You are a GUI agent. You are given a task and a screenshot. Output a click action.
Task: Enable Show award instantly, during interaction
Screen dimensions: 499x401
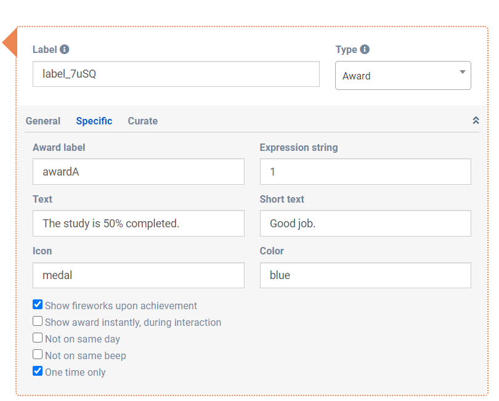tap(38, 322)
